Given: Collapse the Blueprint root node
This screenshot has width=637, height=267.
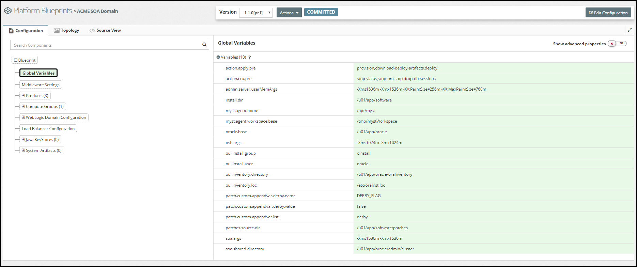Looking at the screenshot, I should pos(16,60).
